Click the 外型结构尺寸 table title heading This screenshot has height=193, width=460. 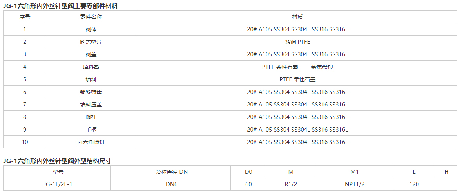tap(58, 161)
